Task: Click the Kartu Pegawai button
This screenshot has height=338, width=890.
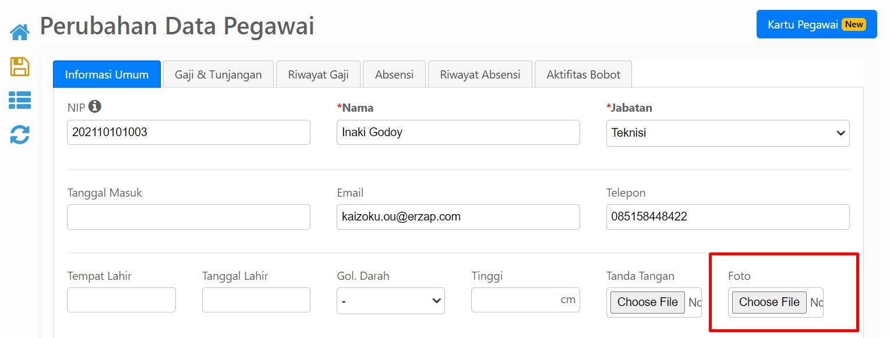Action: [817, 24]
